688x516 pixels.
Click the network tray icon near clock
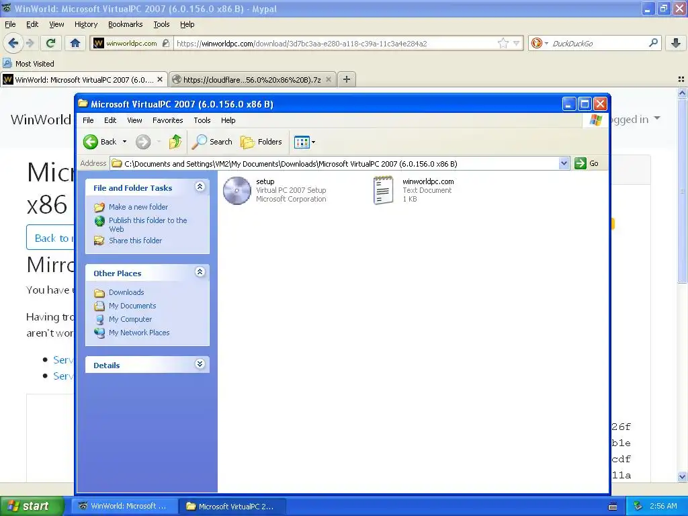(x=638, y=507)
